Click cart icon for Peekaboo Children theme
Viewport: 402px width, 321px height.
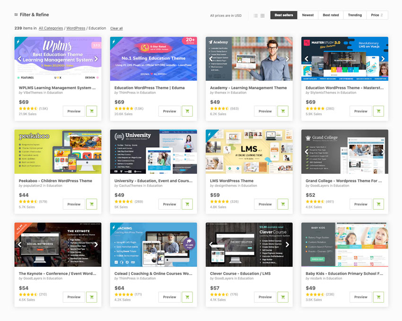(92, 204)
